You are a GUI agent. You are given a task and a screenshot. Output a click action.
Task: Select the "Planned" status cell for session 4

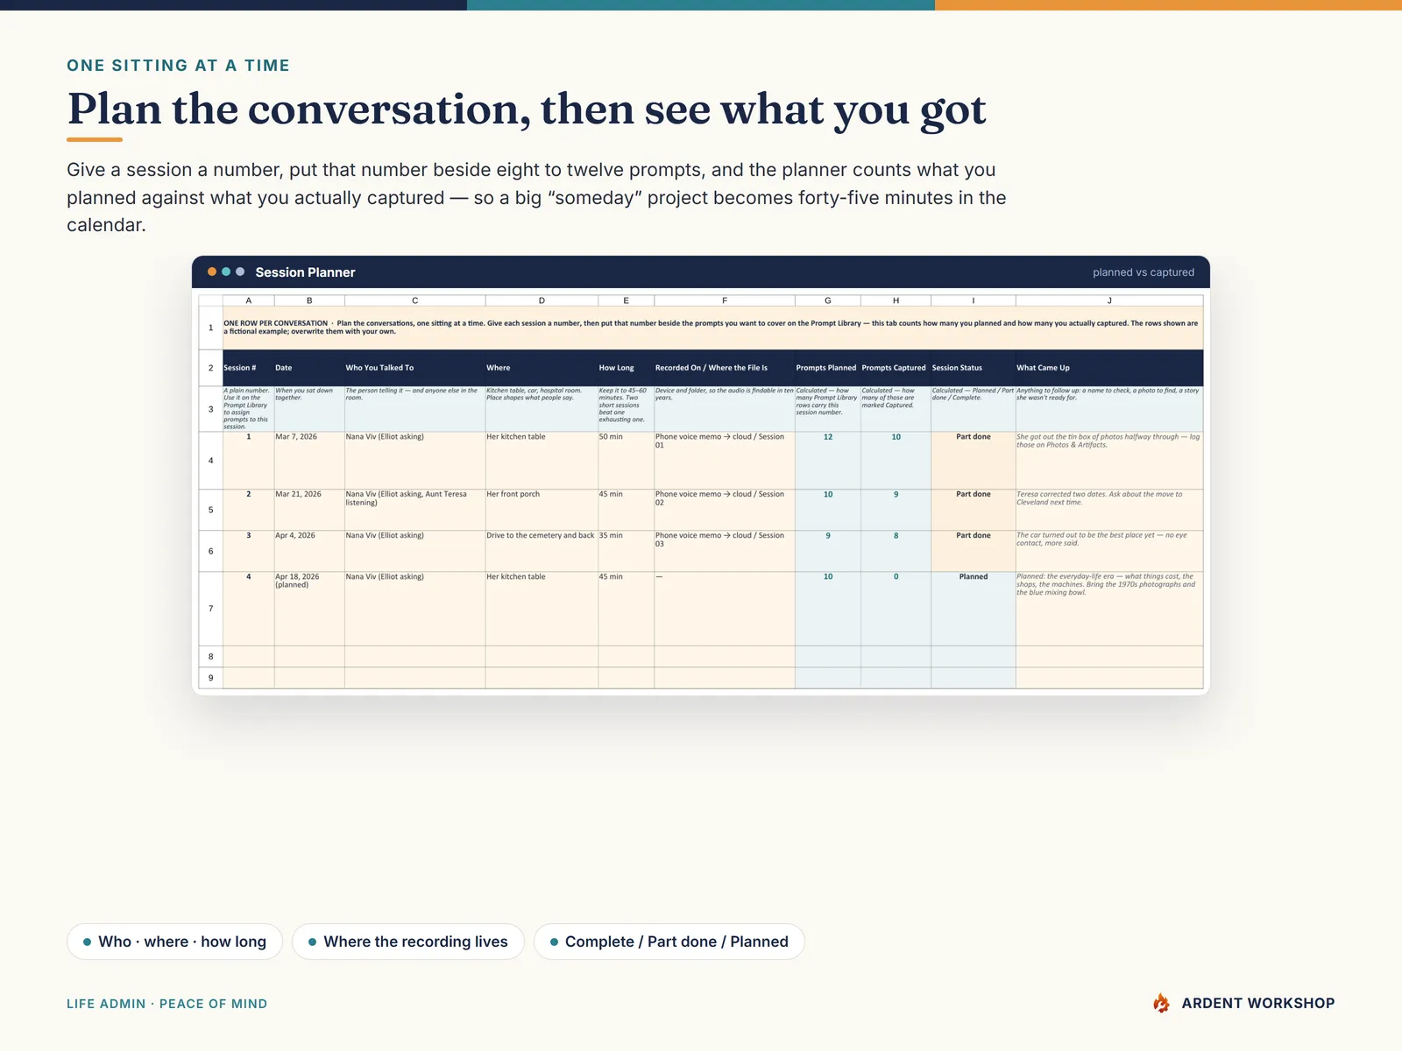pos(974,609)
